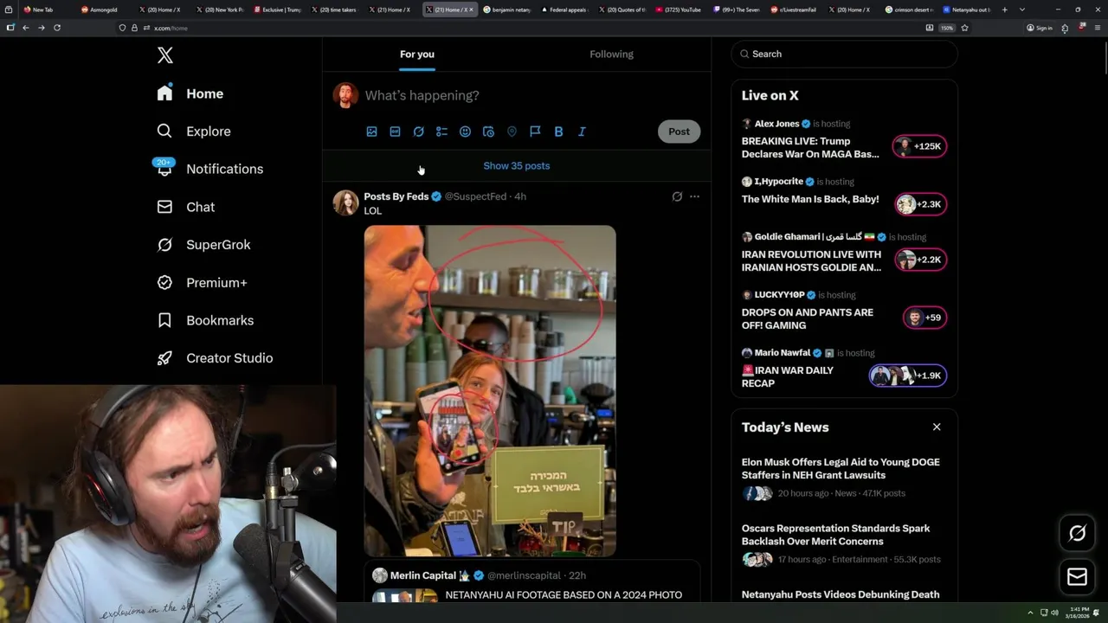Open the Grok floating button at bottom right
The width and height of the screenshot is (1108, 623).
pos(1077,534)
